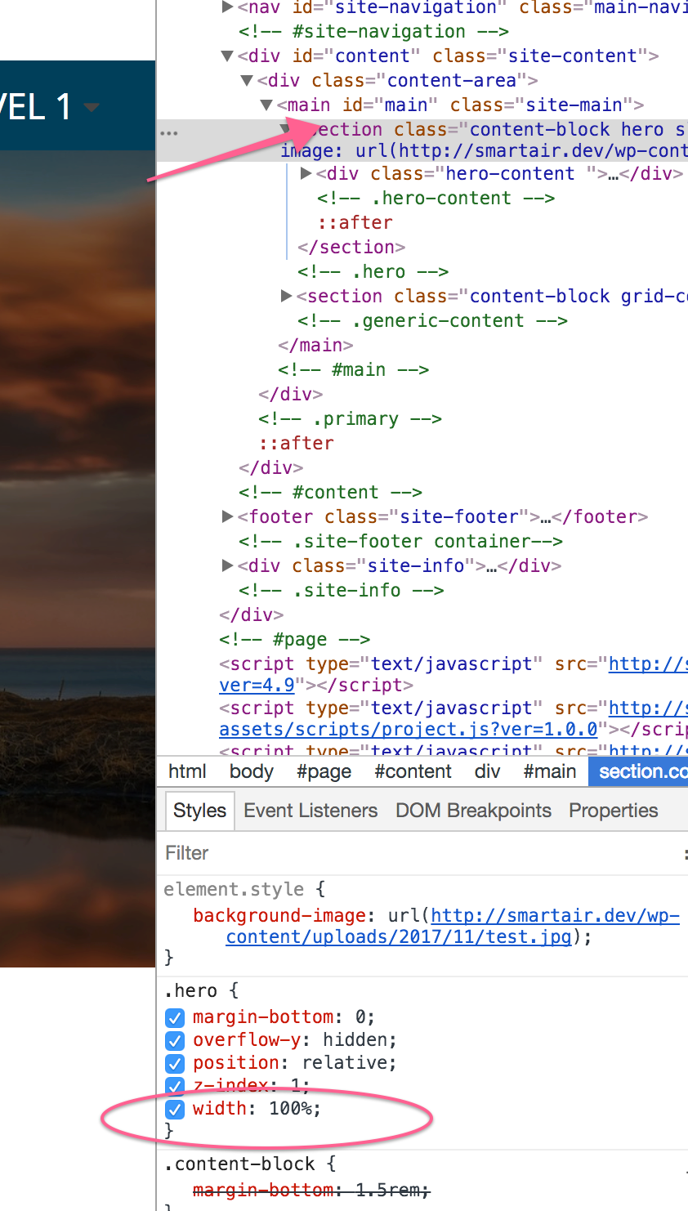The width and height of the screenshot is (688, 1211).
Task: Click the more-actions (…) icon on selected element
Action: pos(169,131)
